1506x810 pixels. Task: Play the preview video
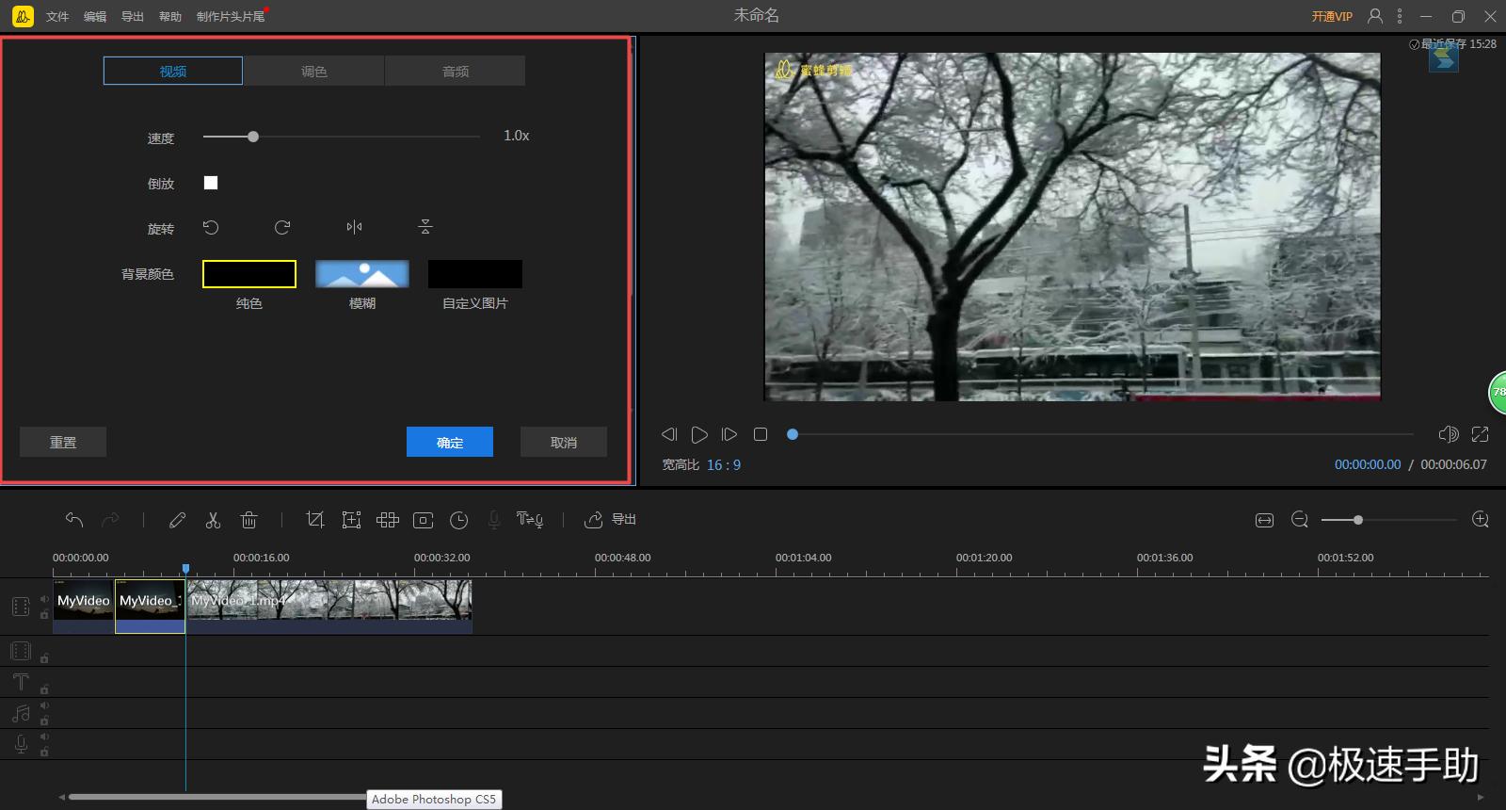click(699, 434)
